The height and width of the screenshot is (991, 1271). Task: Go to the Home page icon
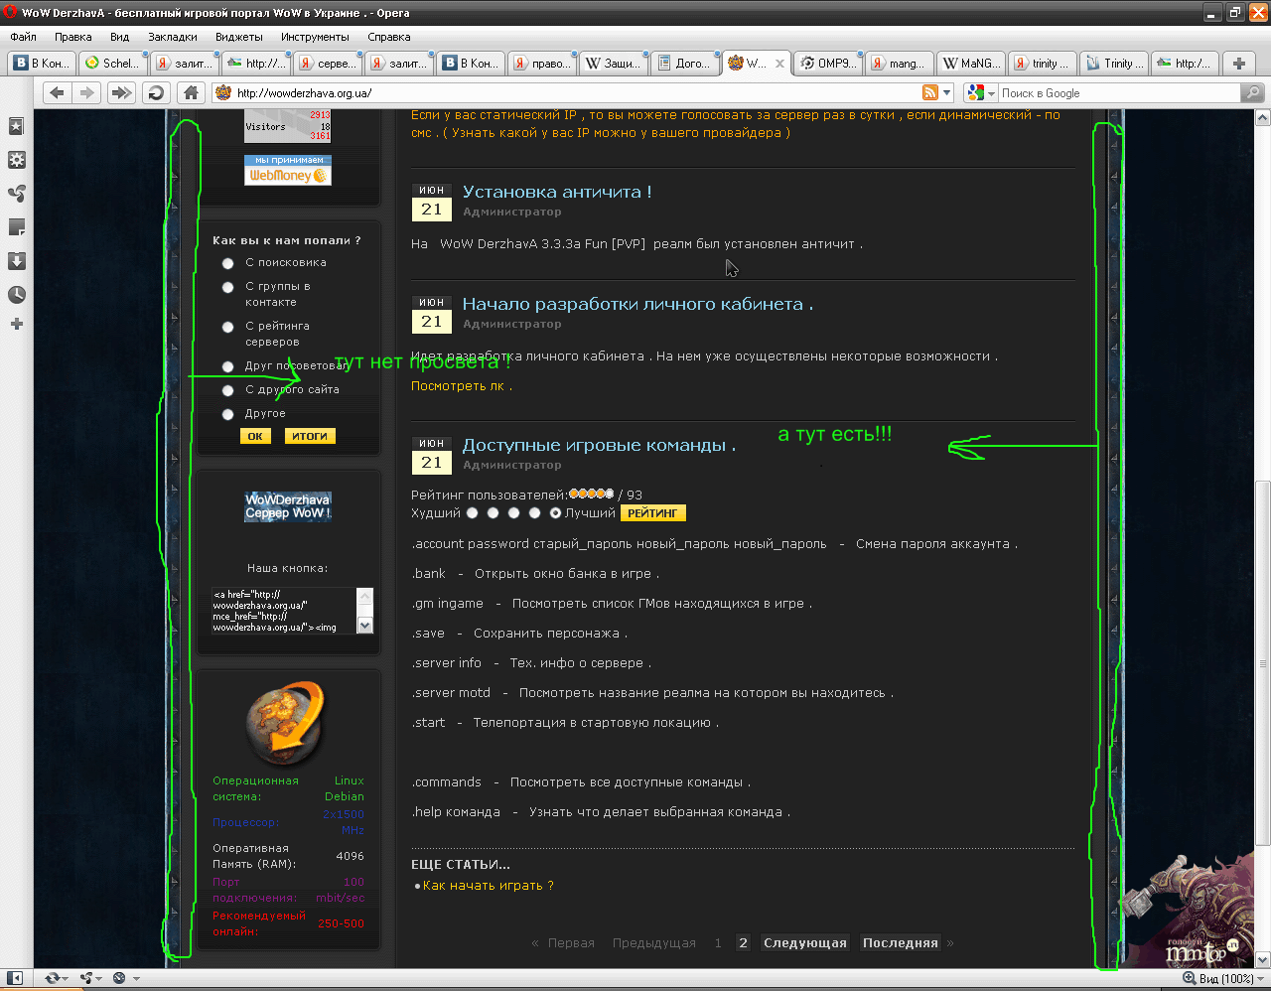click(x=191, y=92)
